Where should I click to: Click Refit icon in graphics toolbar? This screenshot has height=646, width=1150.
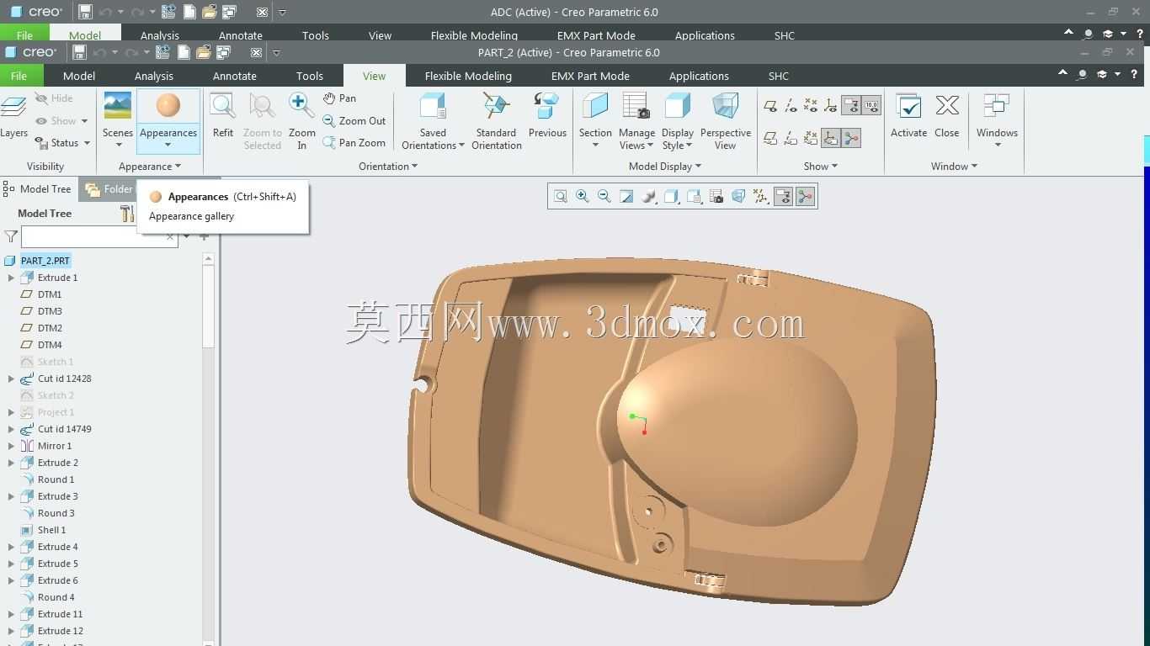tap(561, 197)
